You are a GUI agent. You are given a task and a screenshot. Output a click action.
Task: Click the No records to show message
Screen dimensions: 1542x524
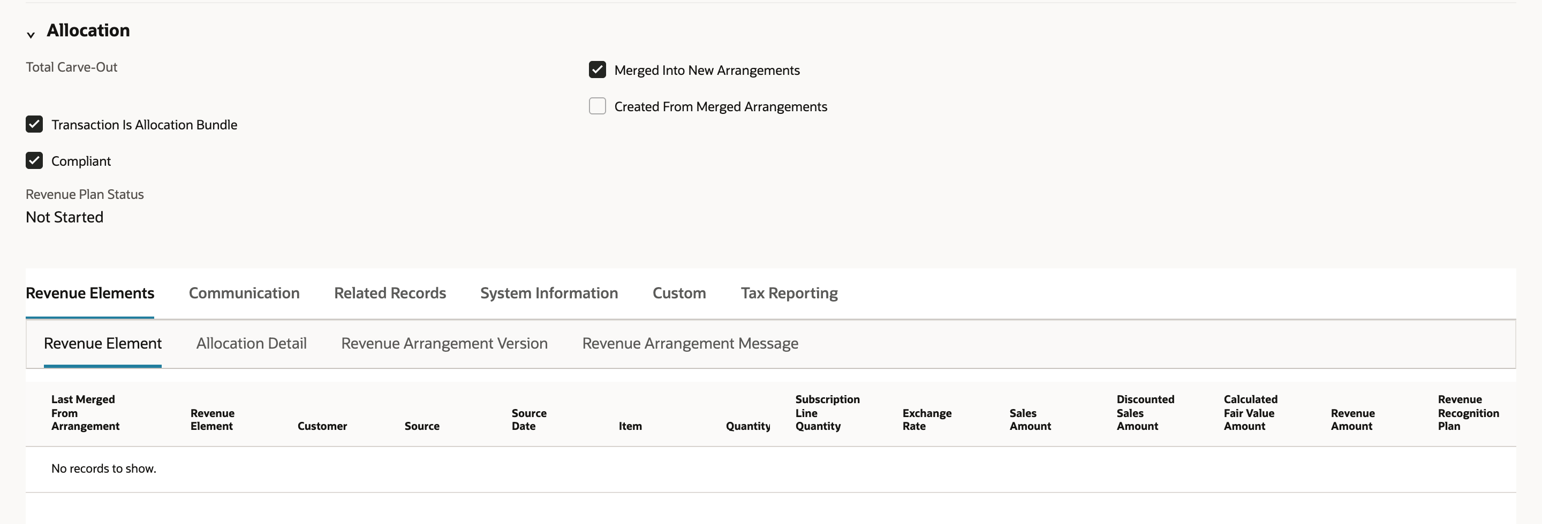click(103, 468)
